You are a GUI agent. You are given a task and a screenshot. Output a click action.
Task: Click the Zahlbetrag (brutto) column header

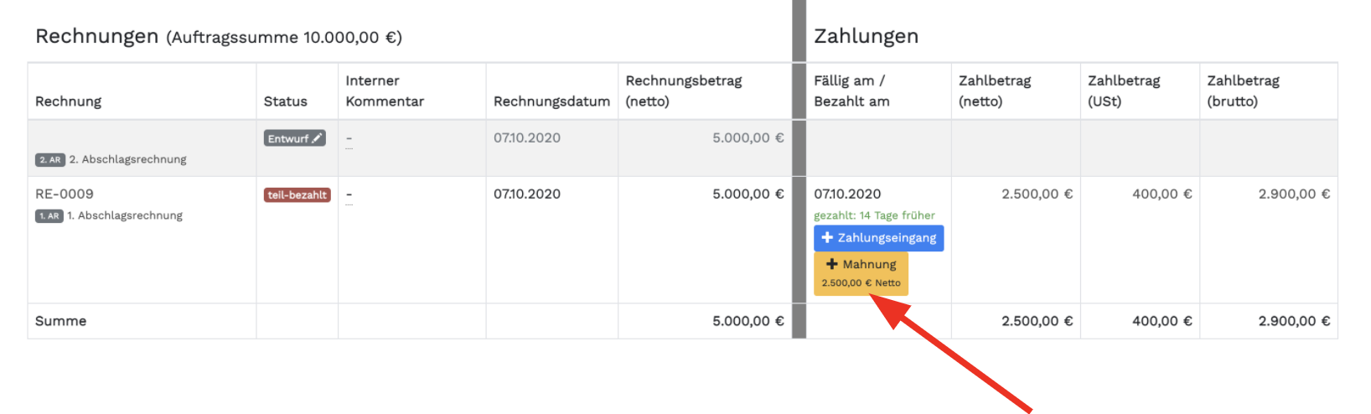coord(1243,91)
